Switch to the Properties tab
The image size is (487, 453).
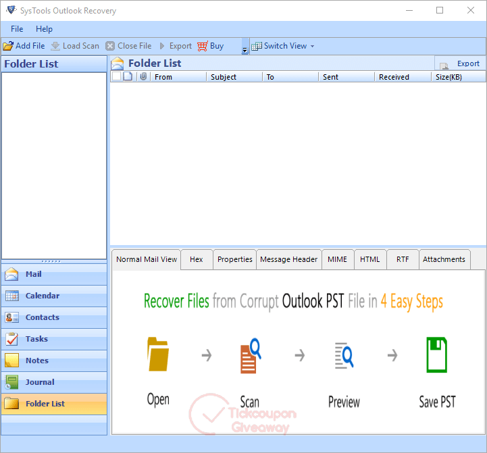[235, 259]
